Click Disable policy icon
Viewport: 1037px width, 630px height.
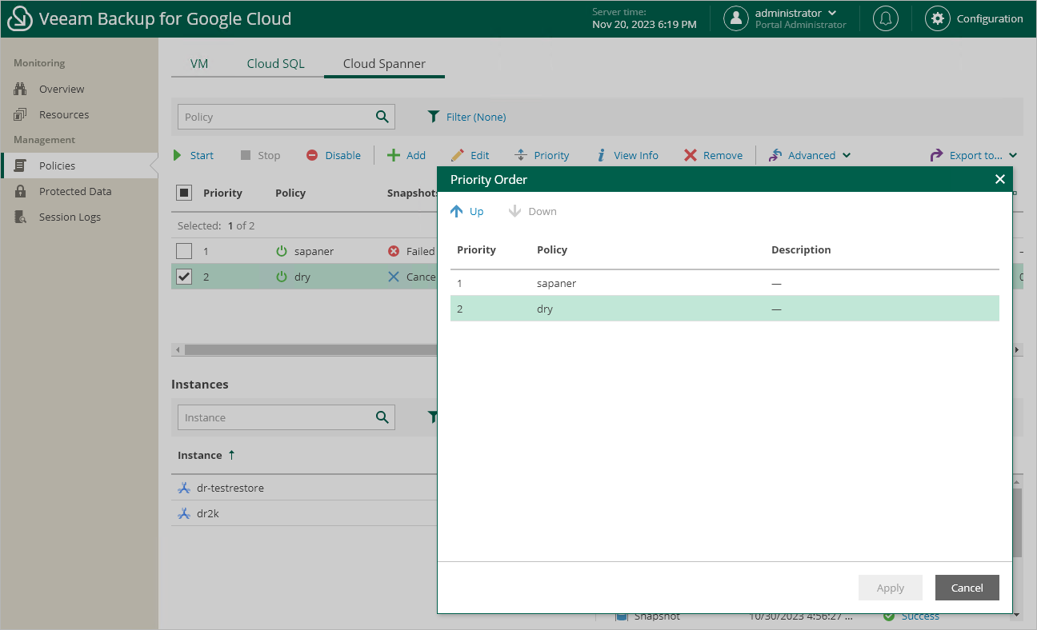[x=312, y=155]
